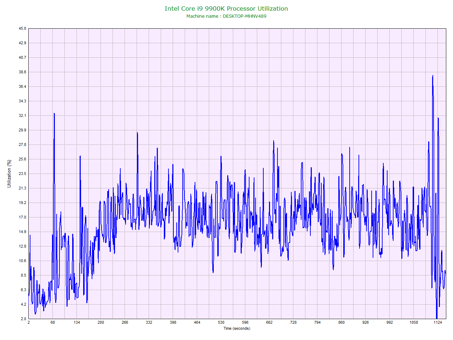Select the Machine name DESKTOP-MHNV489 subtitle
The width and height of the screenshot is (453, 340).
[226, 16]
